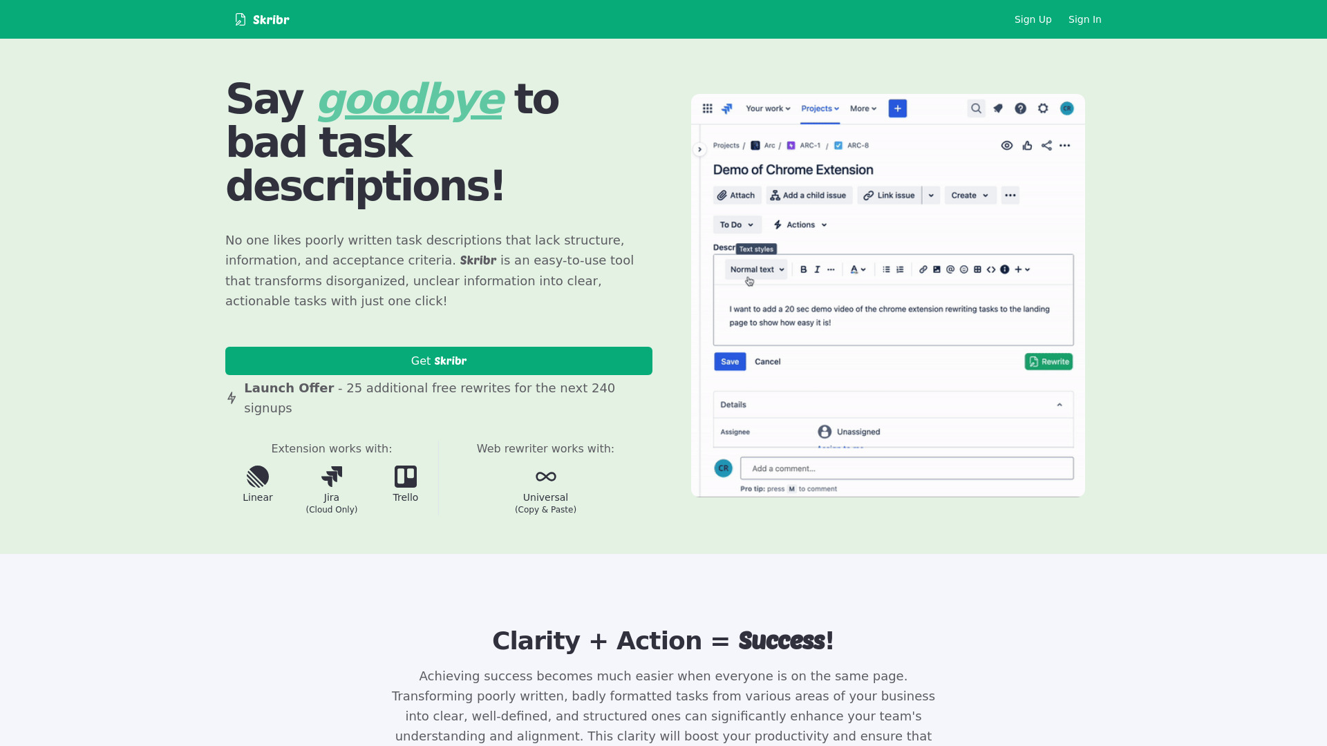This screenshot has width=1327, height=746.
Task: Click the settings gear icon
Action: pos(1043,108)
